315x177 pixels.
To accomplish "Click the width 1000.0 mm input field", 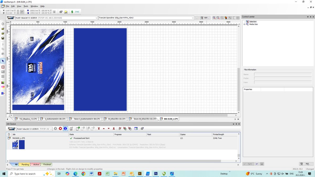I will coord(34,11).
